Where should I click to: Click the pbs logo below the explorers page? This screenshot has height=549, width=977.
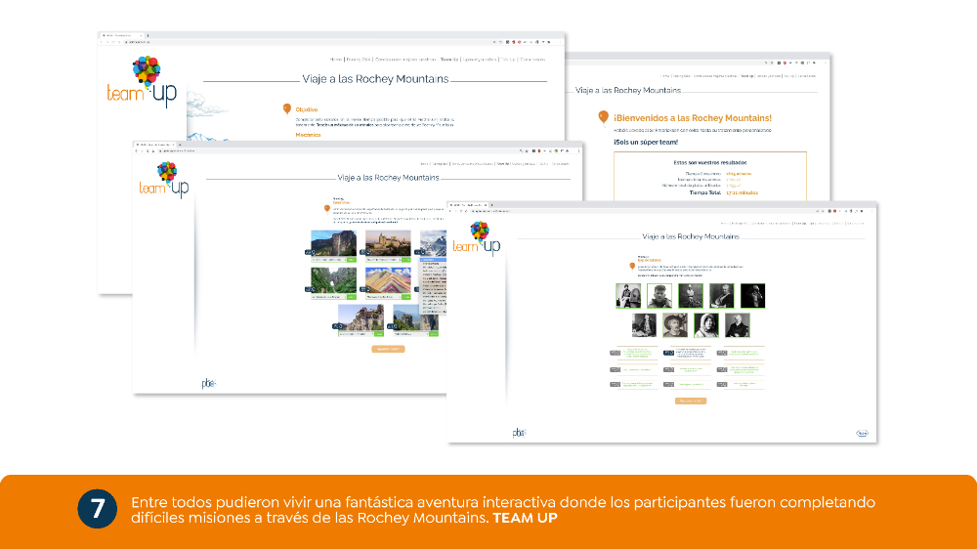pyautogui.click(x=519, y=433)
